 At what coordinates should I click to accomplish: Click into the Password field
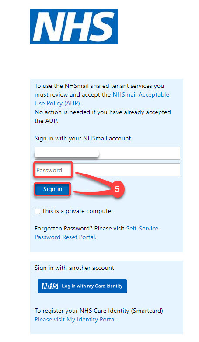point(107,170)
